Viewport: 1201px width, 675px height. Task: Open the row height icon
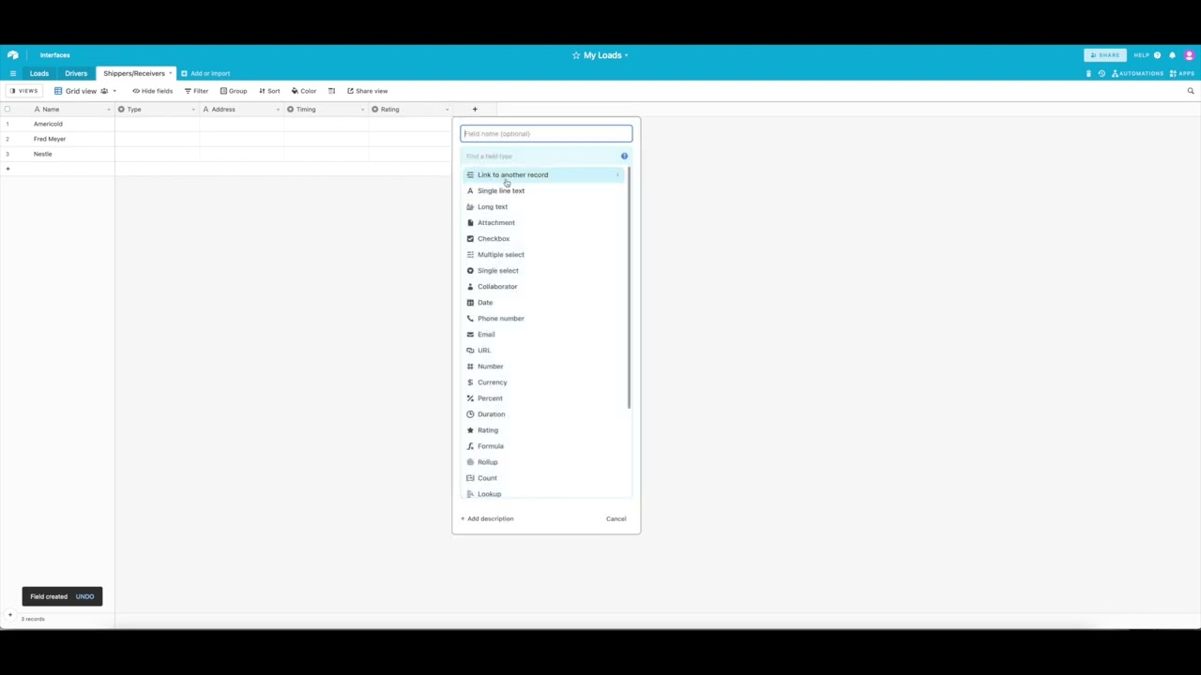point(331,91)
